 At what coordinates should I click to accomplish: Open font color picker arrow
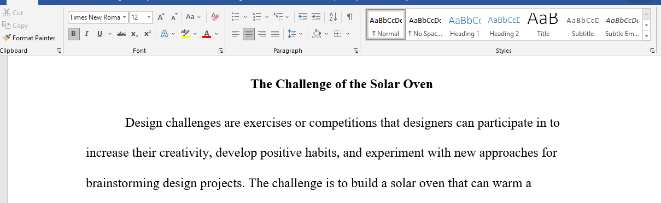point(217,34)
